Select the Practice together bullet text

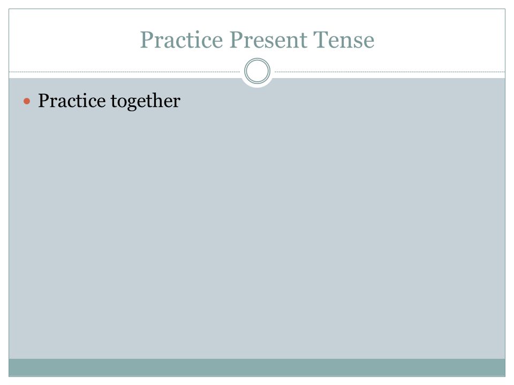[109, 101]
